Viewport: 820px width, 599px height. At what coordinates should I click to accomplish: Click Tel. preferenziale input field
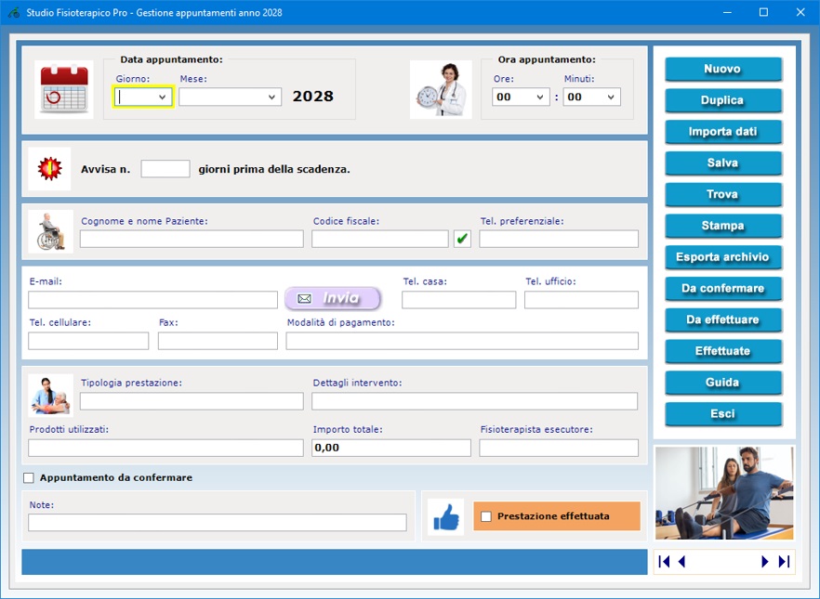559,239
